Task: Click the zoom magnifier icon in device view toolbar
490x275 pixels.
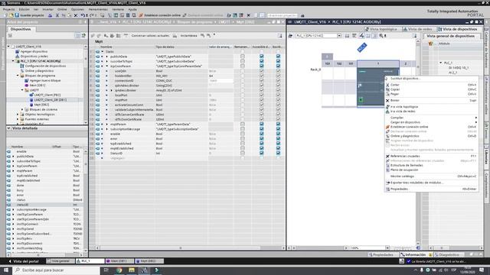Action: click(381, 36)
